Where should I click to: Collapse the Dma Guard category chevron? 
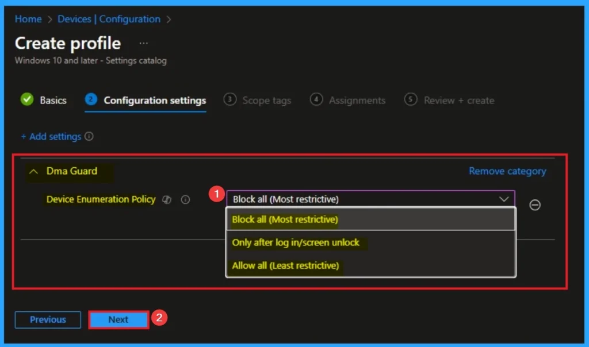34,171
